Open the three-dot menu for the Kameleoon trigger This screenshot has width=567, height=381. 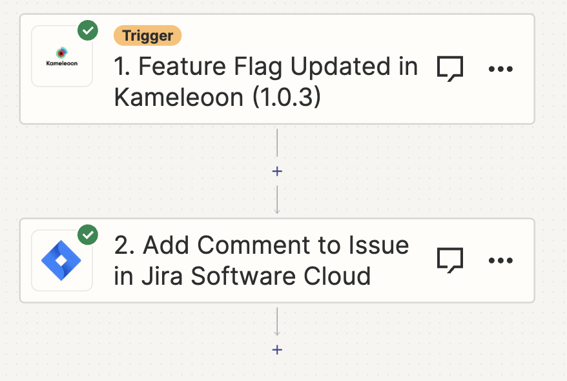500,68
